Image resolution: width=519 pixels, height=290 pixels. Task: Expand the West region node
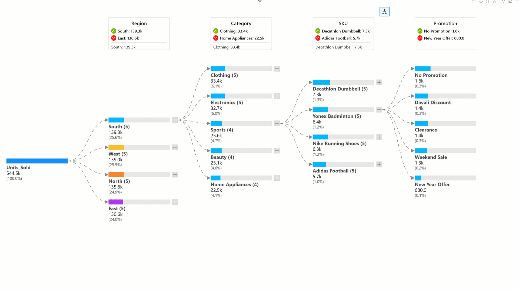click(x=175, y=147)
